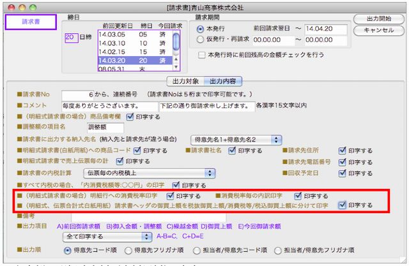
Task: Toggle 請求書ヘッダ御買上額分けて印字 checkbox
Action: [342, 205]
